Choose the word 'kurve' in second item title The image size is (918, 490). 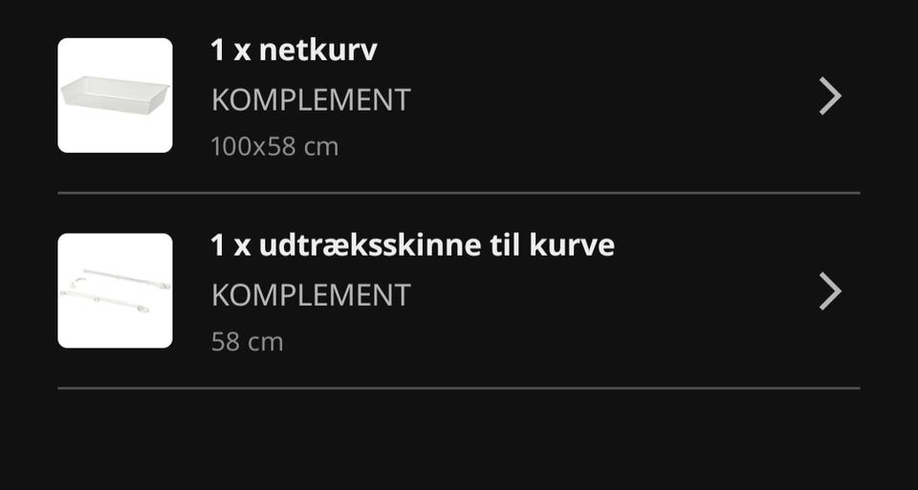click(x=572, y=245)
